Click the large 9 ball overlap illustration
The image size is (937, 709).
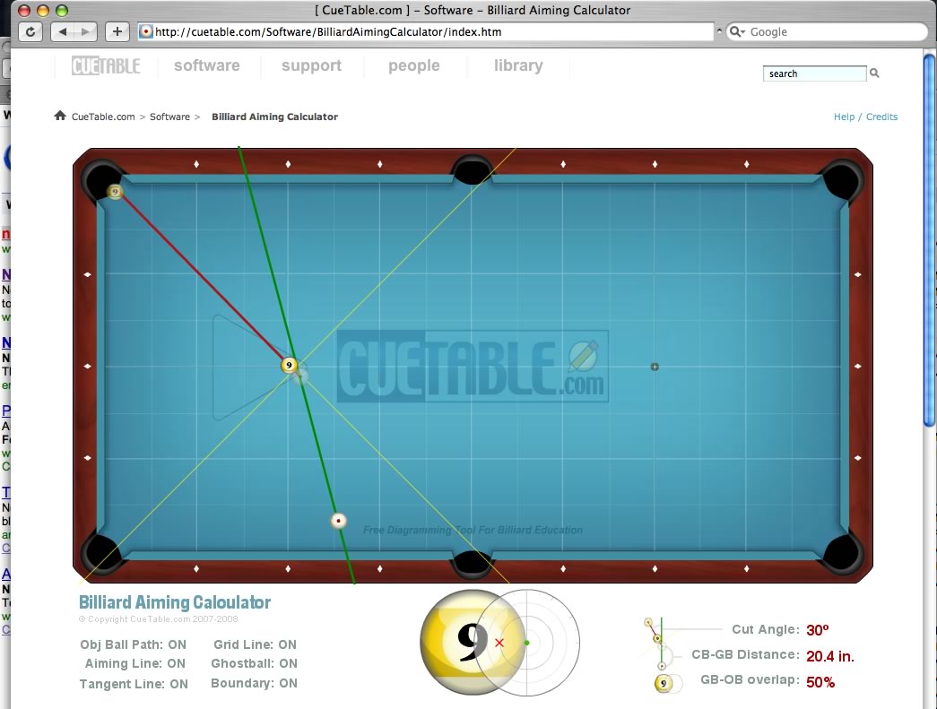tap(473, 643)
